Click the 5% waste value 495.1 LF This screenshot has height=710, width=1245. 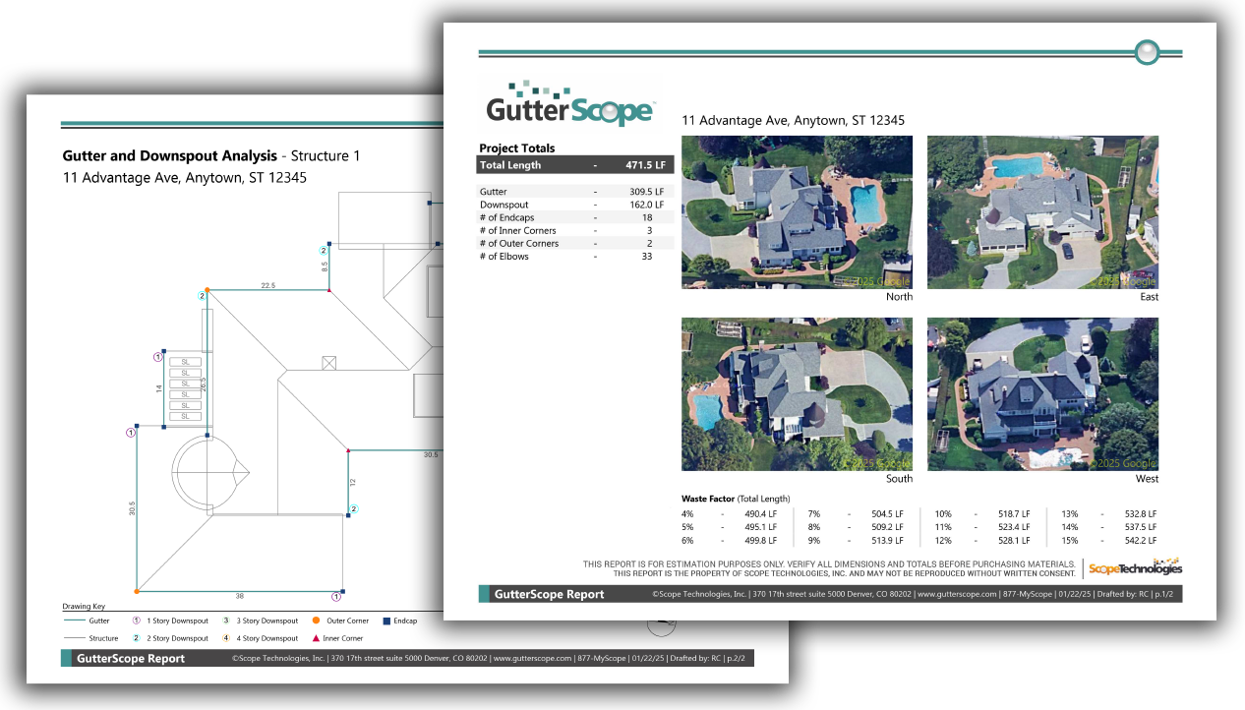[x=760, y=526]
